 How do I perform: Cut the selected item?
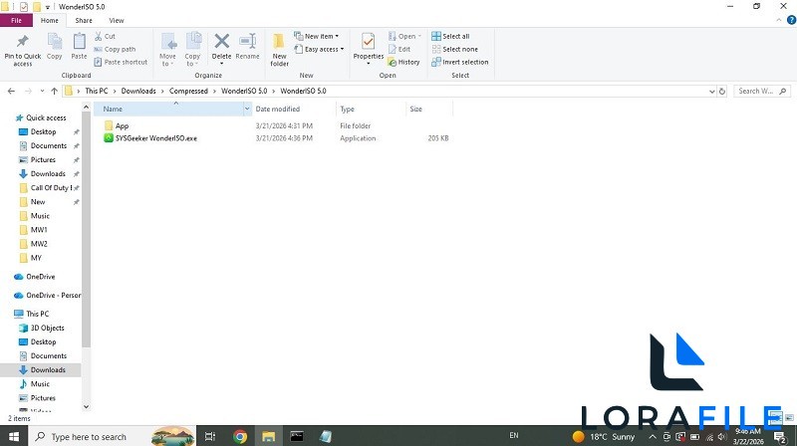tap(106, 36)
